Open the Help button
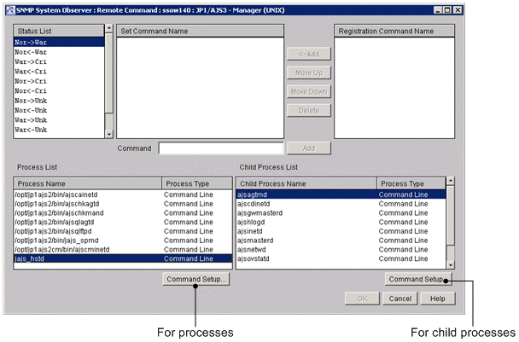519x342 pixels. [437, 299]
